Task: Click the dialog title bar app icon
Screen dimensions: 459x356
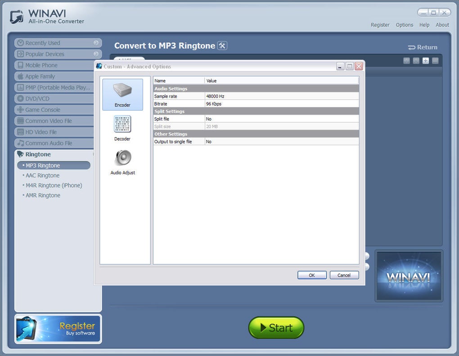Action: (99, 66)
